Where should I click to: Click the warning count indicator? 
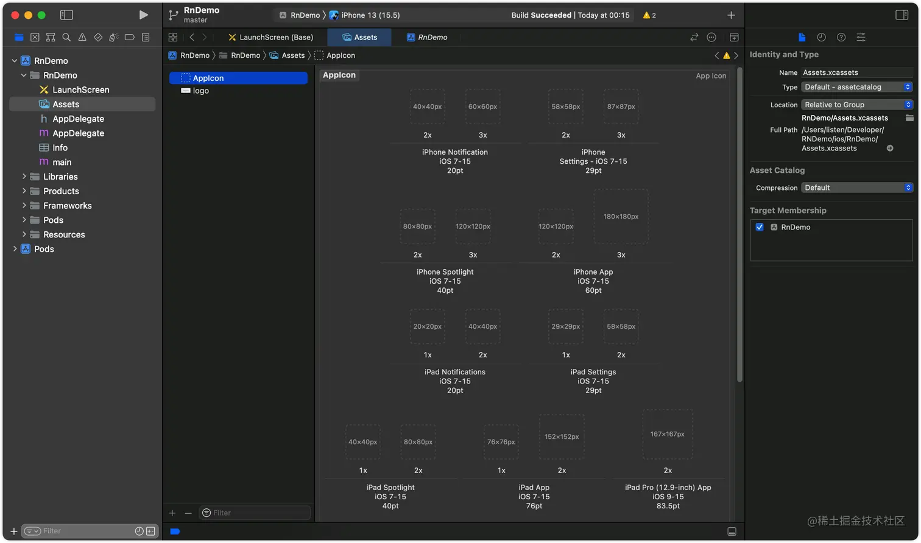(x=649, y=15)
